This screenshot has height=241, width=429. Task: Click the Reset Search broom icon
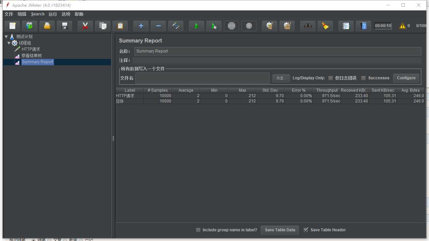[325, 26]
